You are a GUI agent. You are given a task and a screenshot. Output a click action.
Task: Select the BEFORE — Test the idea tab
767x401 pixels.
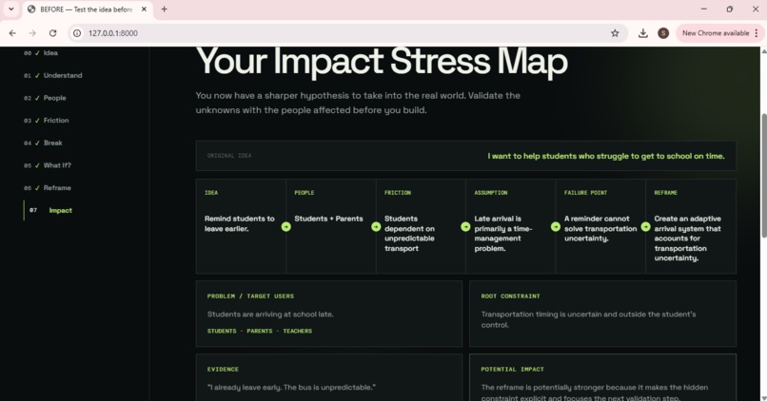(87, 10)
